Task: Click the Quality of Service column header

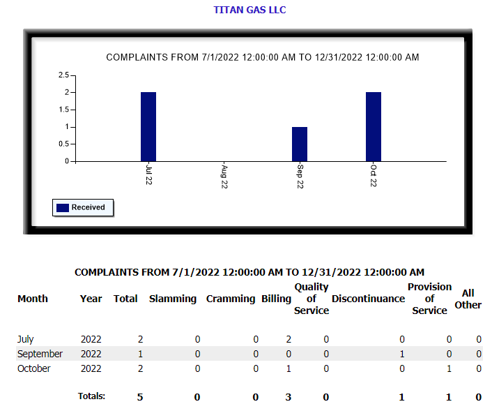Action: [x=312, y=299]
